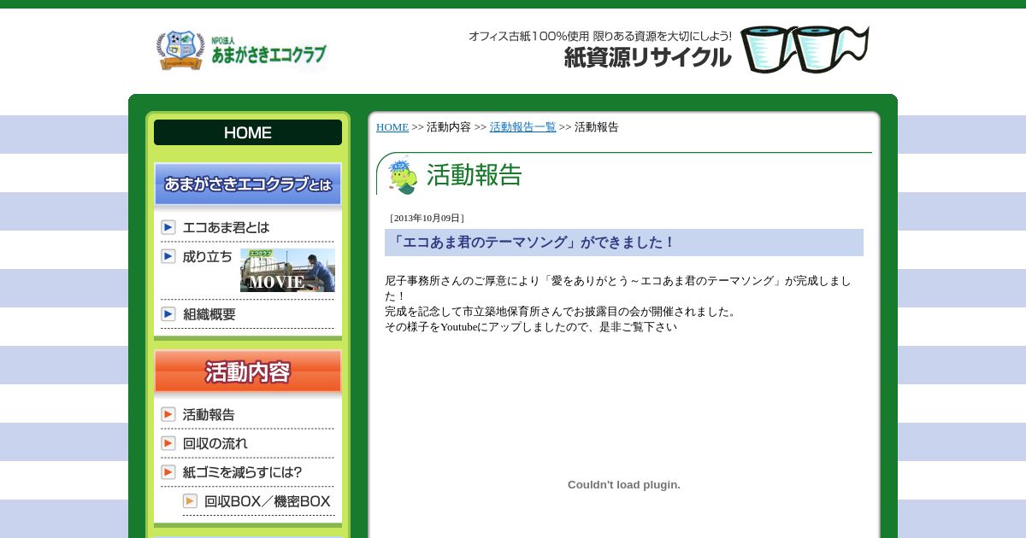Open the NPO法人 あまがさきエコクラブ site title

click(x=268, y=51)
